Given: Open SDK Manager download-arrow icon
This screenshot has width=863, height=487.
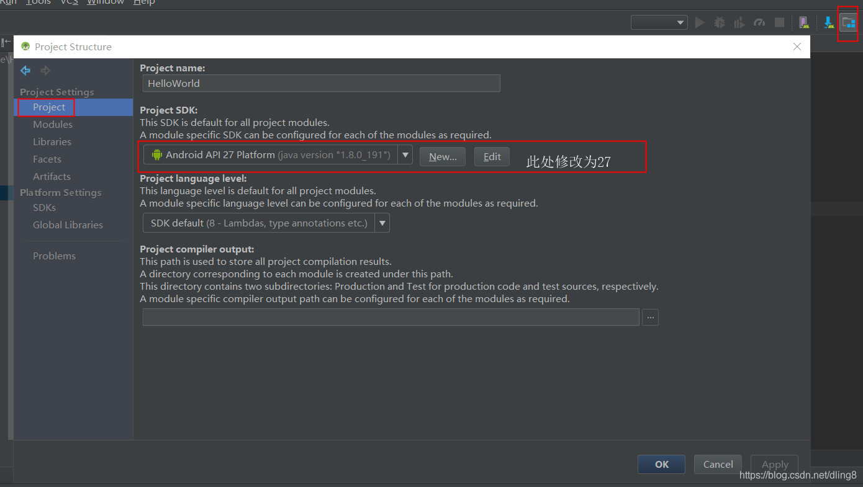Looking at the screenshot, I should [x=828, y=23].
